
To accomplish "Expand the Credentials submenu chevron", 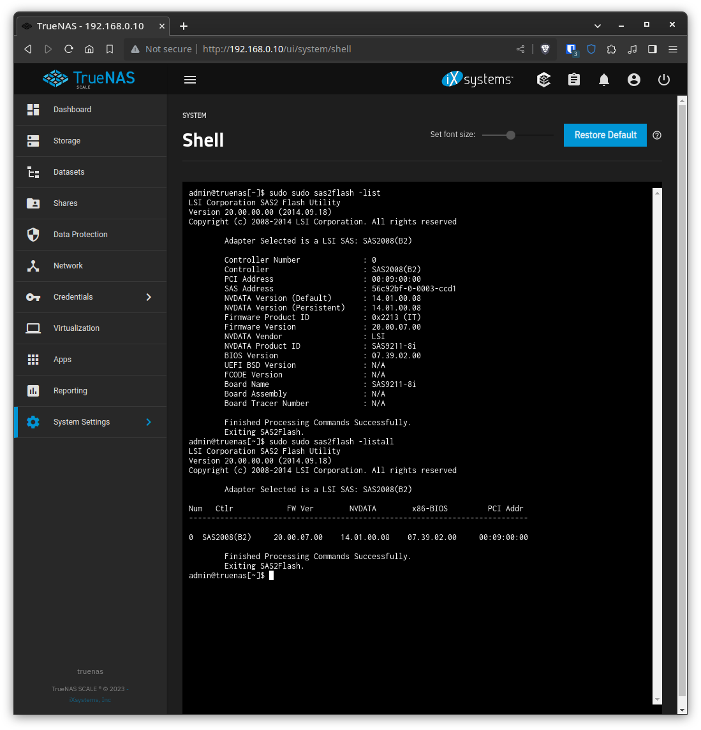I will point(149,297).
